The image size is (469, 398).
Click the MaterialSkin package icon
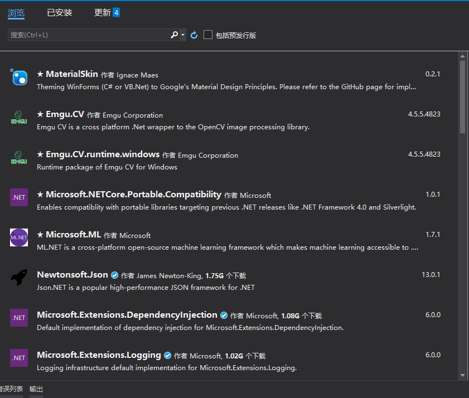point(19,77)
